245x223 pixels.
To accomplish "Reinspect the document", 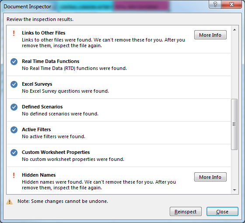I will [185, 212].
